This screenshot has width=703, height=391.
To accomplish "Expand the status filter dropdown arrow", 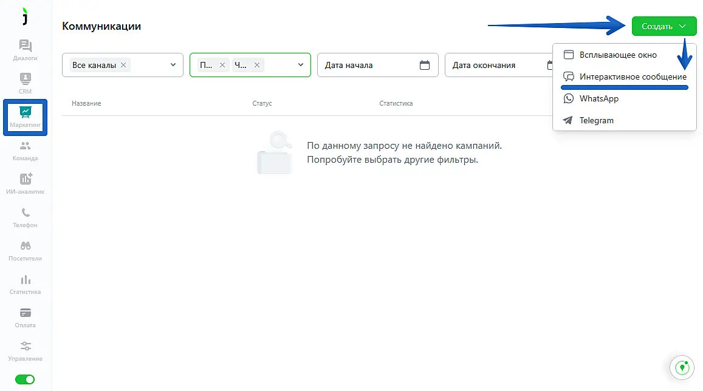I will 300,65.
